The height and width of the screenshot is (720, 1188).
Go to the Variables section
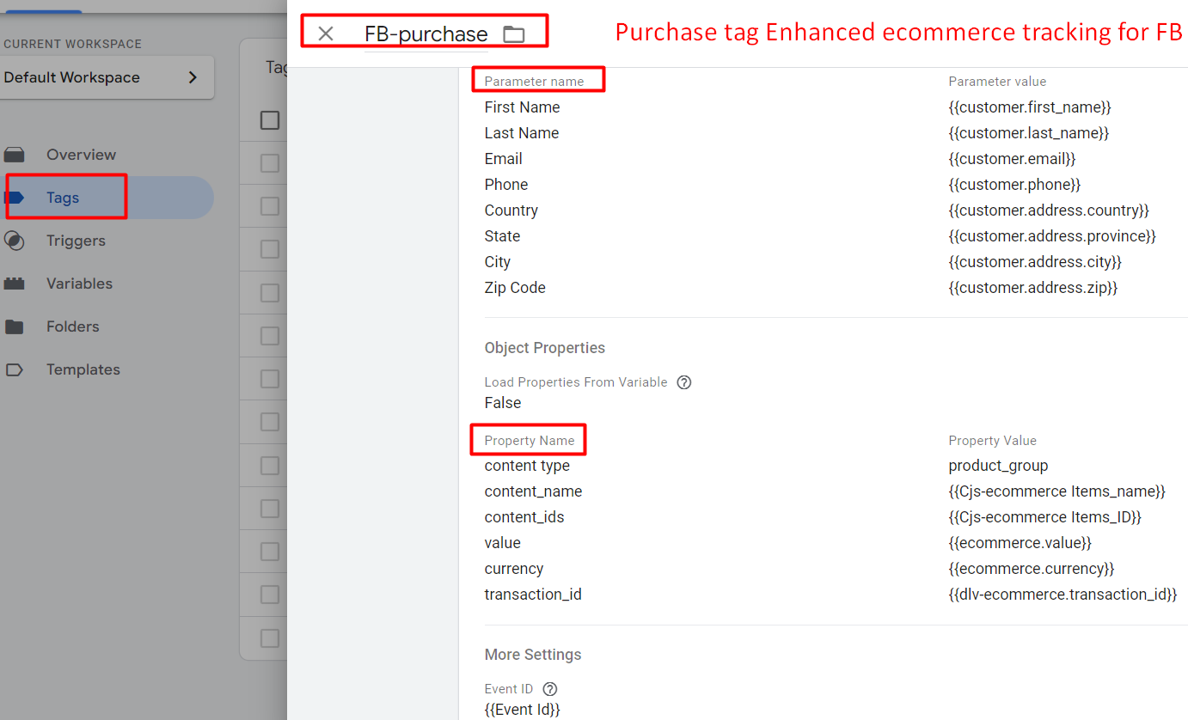79,284
